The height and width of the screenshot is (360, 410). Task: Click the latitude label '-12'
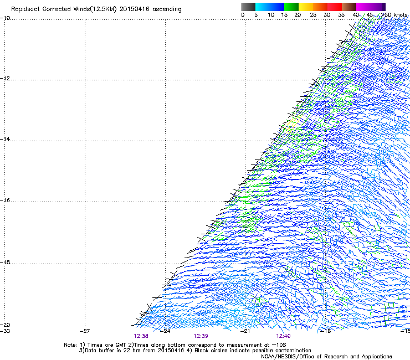(x=5, y=79)
